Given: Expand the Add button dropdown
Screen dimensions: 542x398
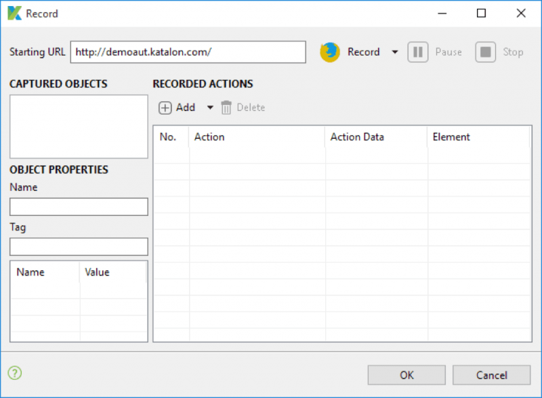Looking at the screenshot, I should click(208, 107).
